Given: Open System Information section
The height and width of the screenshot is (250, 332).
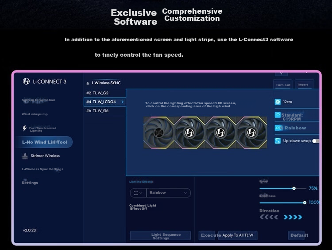Looking at the screenshot, I should coord(39,100).
